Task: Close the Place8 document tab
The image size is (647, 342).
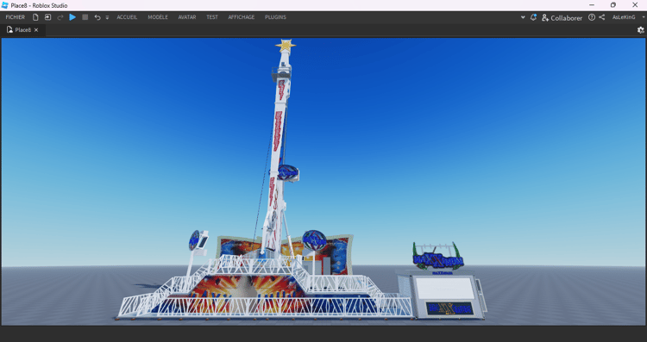Action: coord(36,30)
